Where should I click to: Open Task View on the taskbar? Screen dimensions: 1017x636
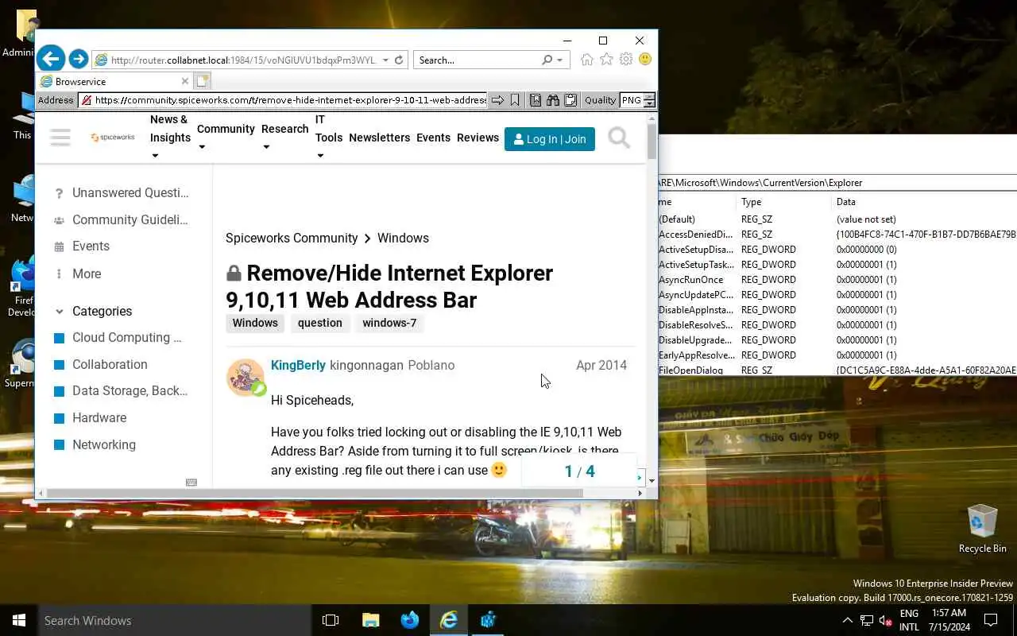coord(331,620)
